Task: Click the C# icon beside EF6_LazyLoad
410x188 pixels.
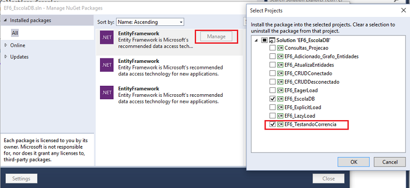Action: (x=280, y=116)
